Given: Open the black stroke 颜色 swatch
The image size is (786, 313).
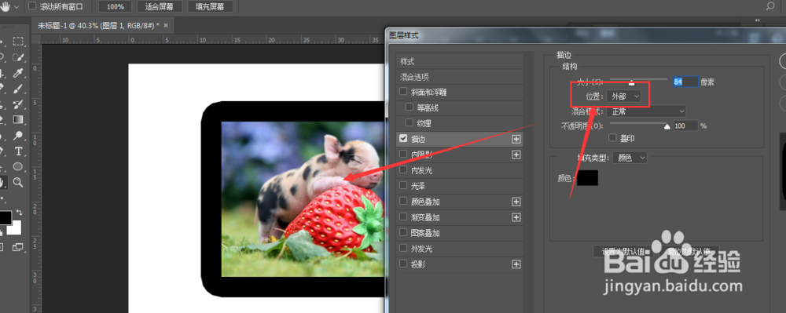Looking at the screenshot, I should (587, 177).
